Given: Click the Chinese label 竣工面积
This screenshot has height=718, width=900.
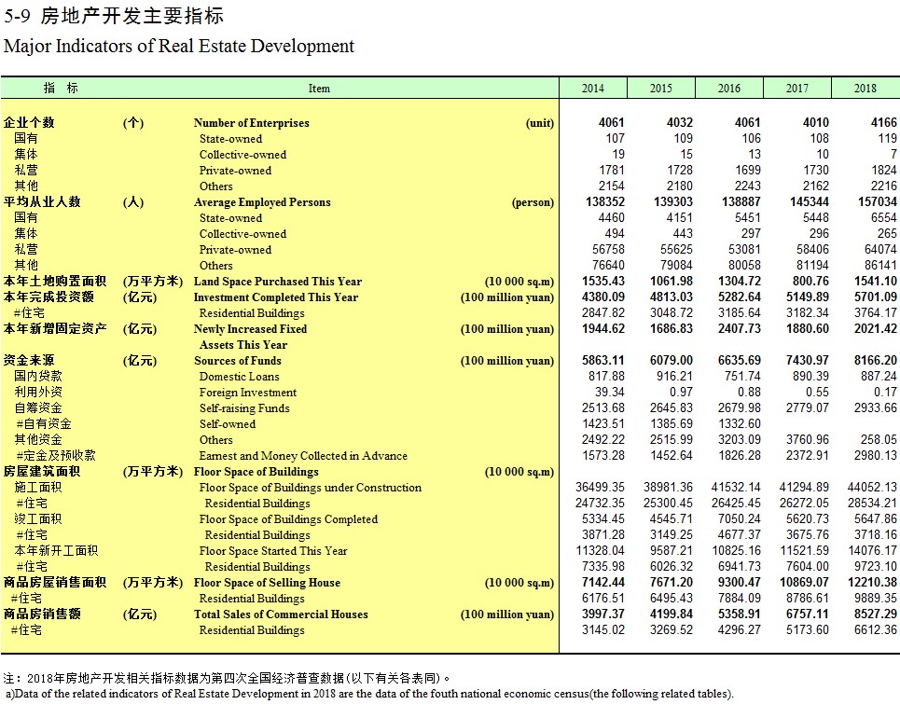Looking at the screenshot, I should pyautogui.click(x=38, y=518).
